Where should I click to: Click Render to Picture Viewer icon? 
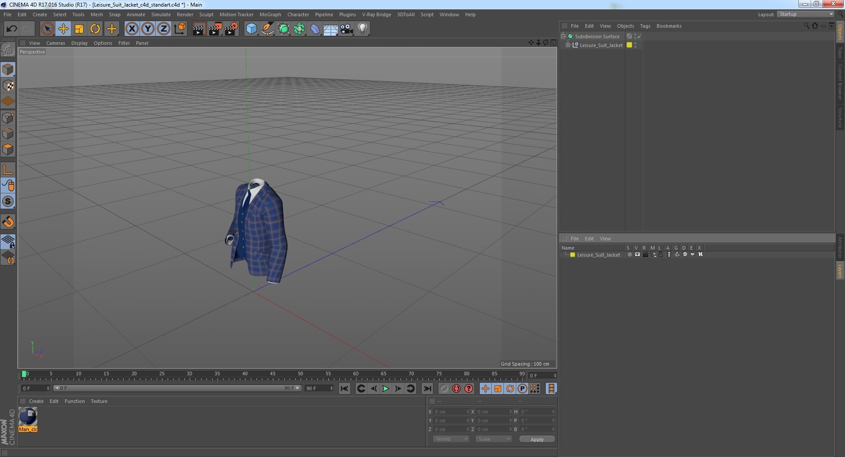coord(215,29)
